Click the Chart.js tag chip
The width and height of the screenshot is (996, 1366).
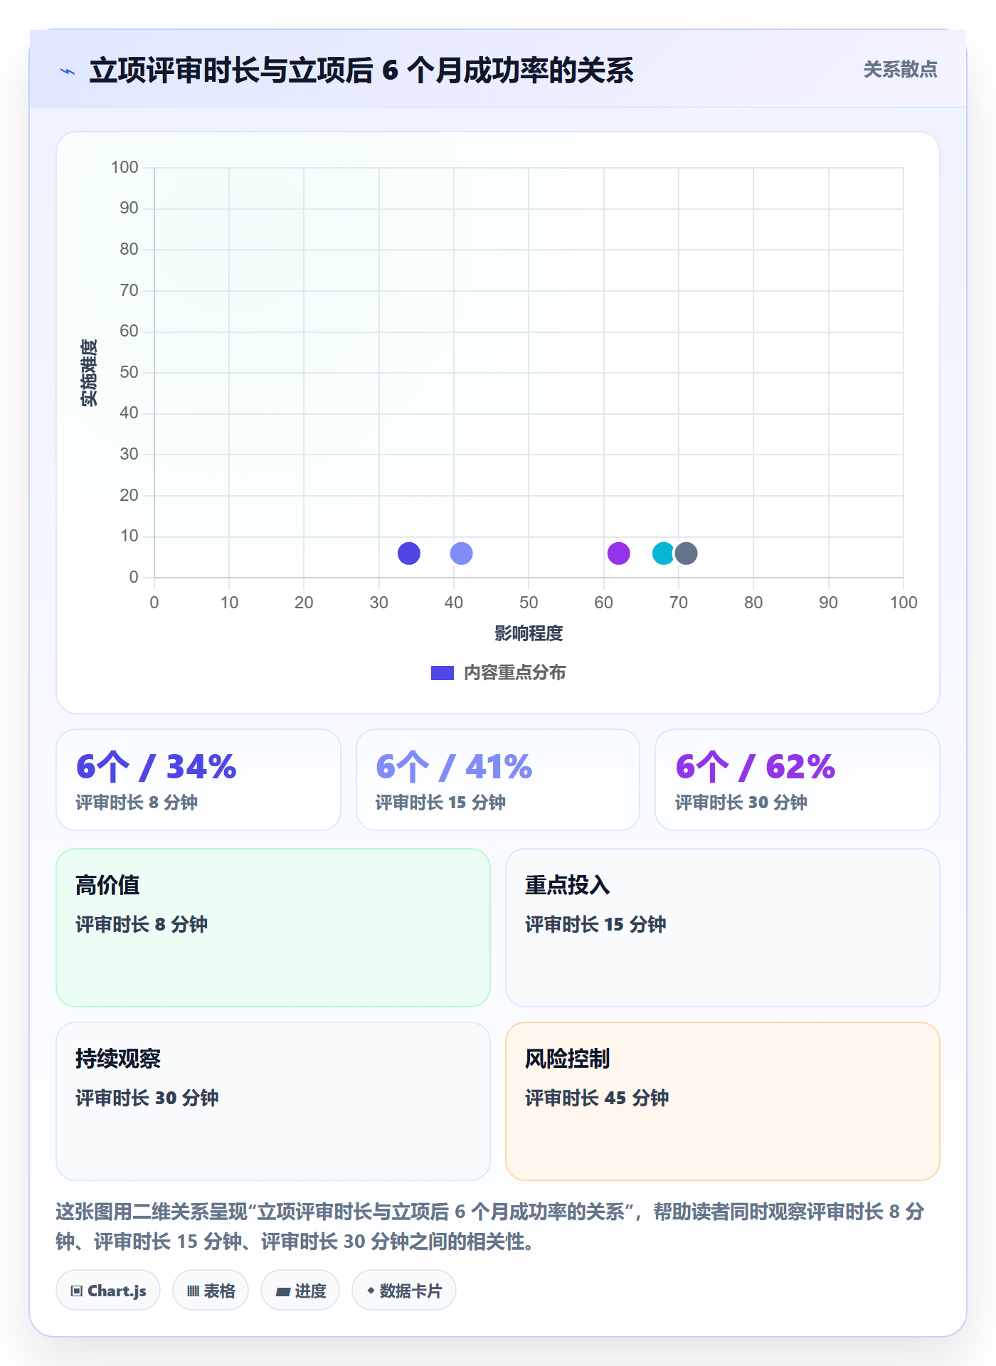tap(108, 1291)
